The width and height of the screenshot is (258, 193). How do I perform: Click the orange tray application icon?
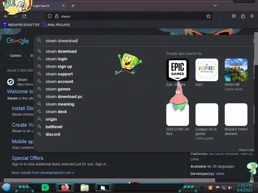(x=210, y=187)
